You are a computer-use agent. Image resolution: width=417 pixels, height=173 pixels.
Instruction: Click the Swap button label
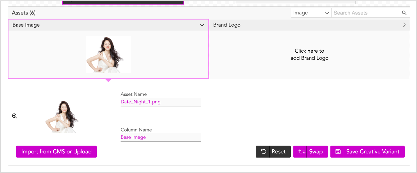click(316, 152)
